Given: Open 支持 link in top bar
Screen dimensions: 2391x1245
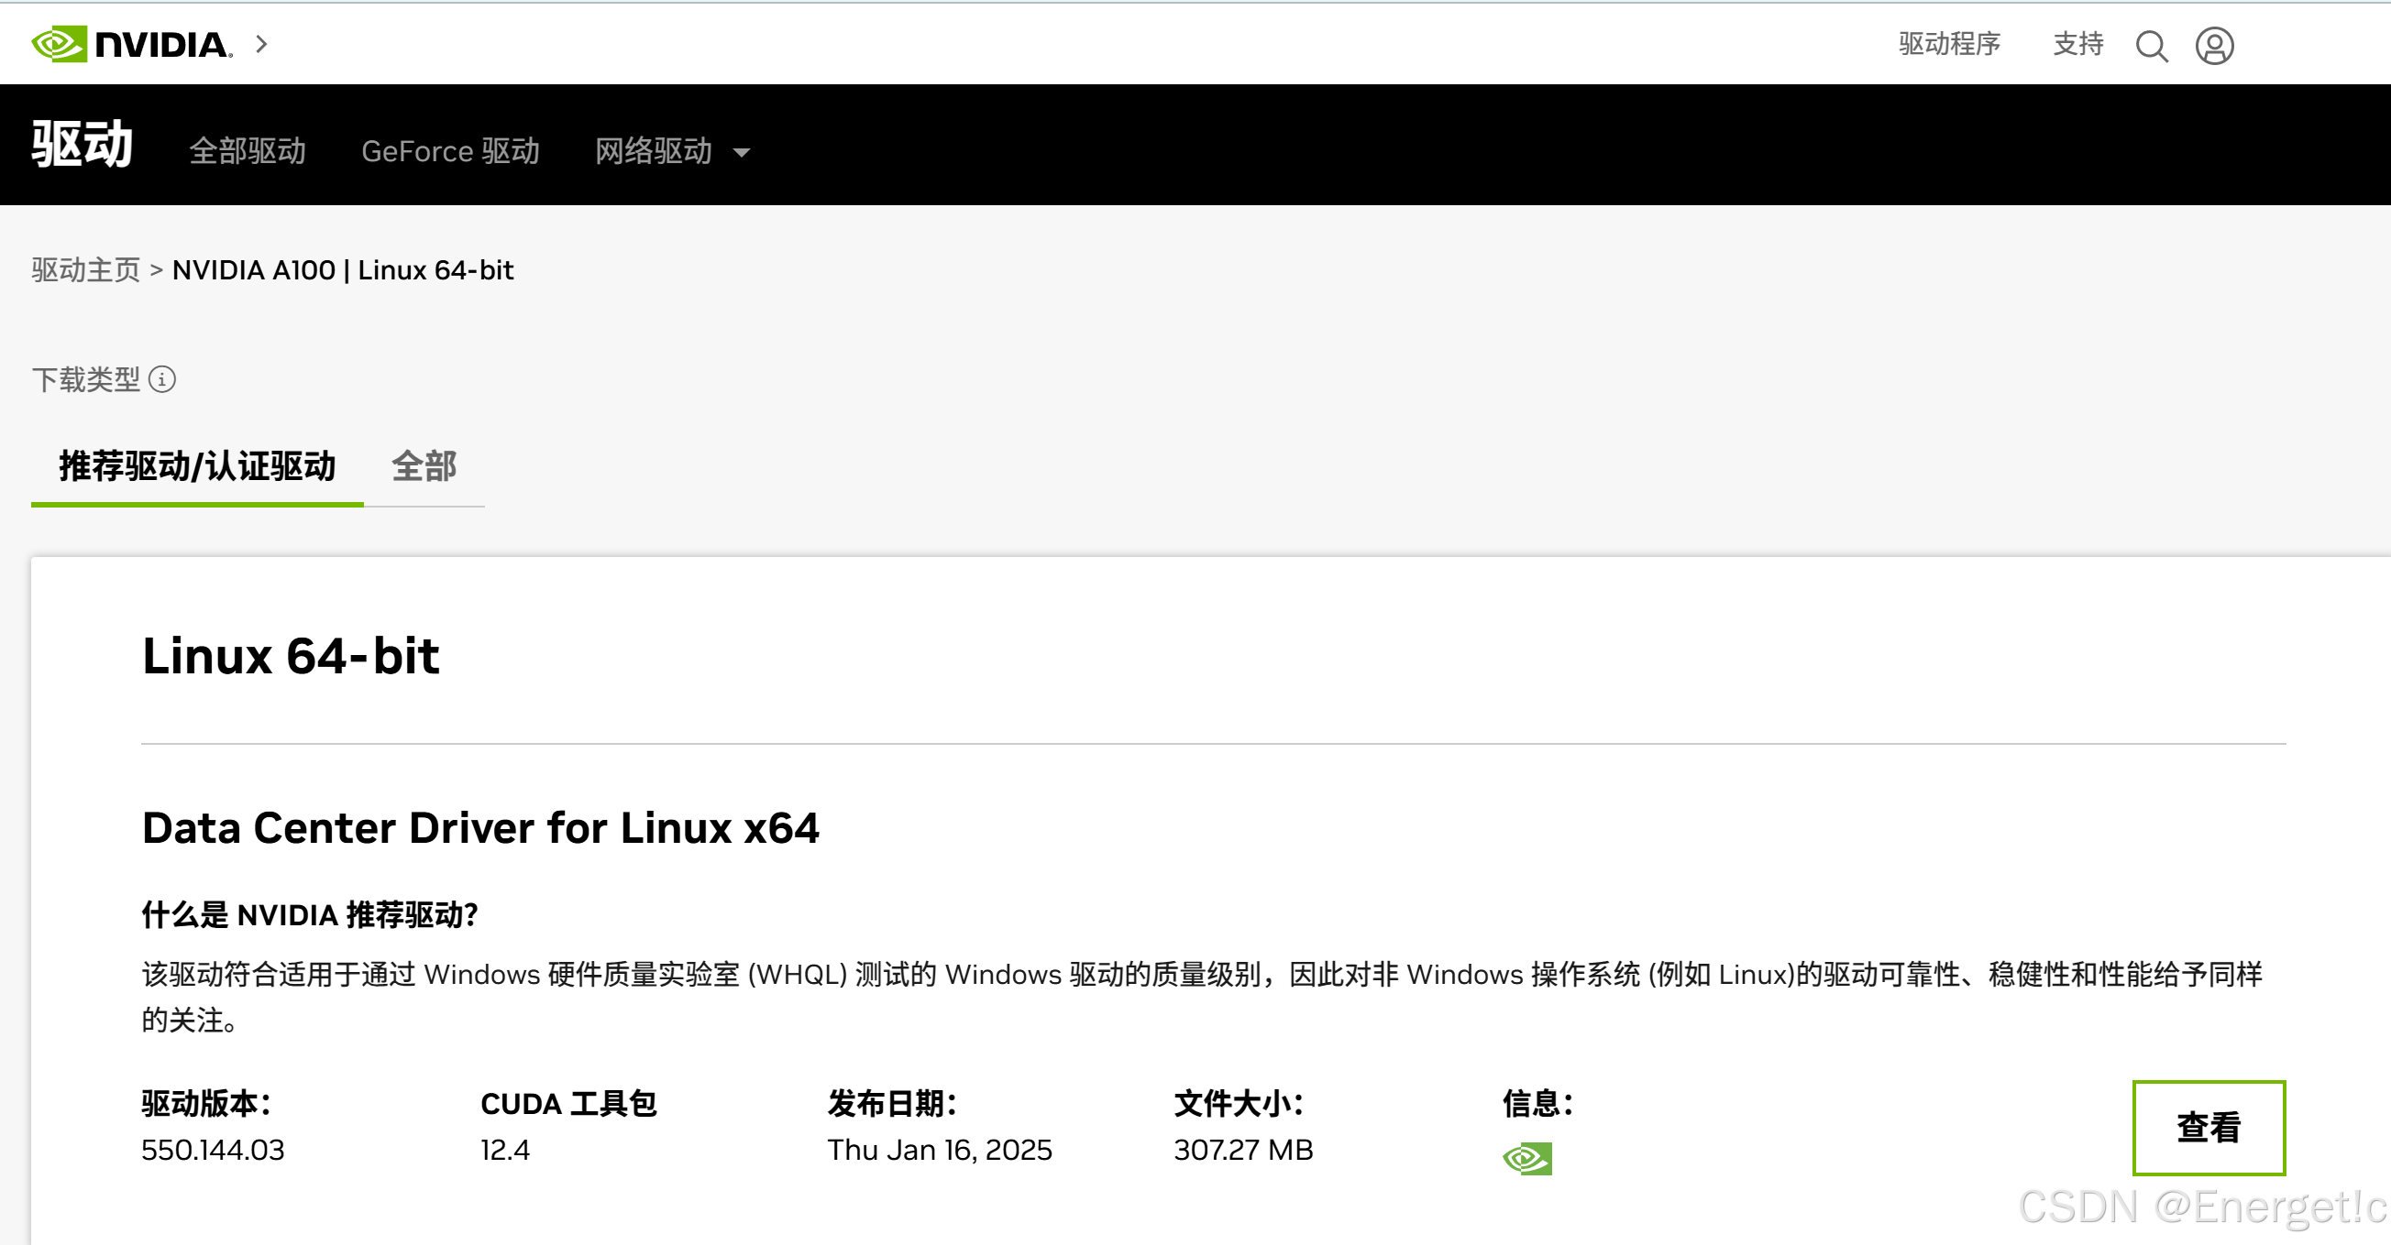Looking at the screenshot, I should click(x=2077, y=44).
